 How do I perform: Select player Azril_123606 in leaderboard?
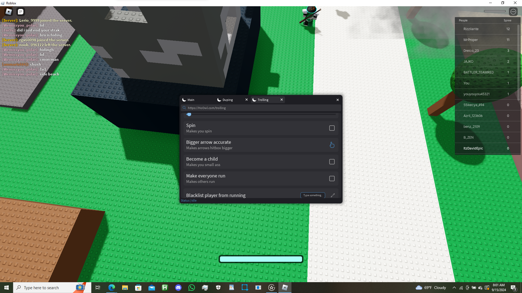pyautogui.click(x=486, y=116)
